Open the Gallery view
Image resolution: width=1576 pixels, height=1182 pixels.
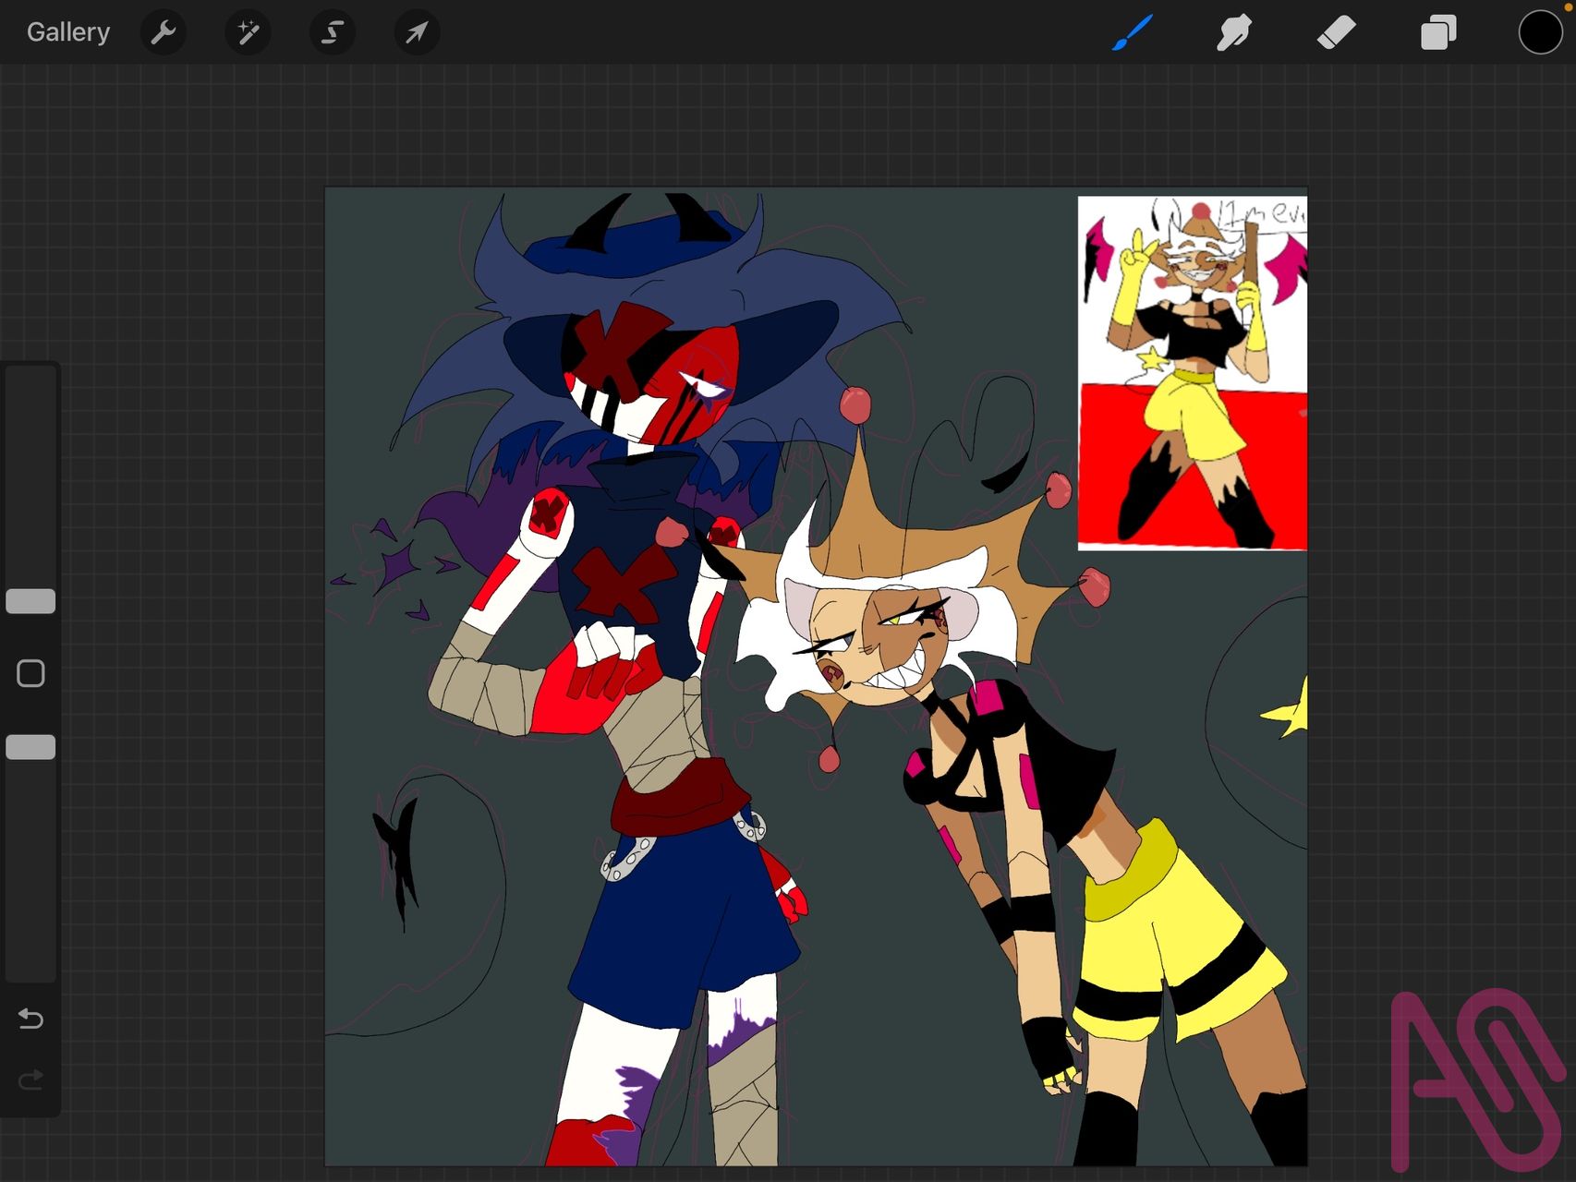pyautogui.click(x=68, y=32)
